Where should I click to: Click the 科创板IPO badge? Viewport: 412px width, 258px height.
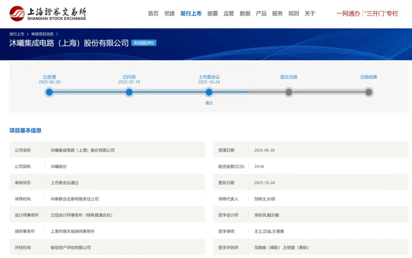144,43
